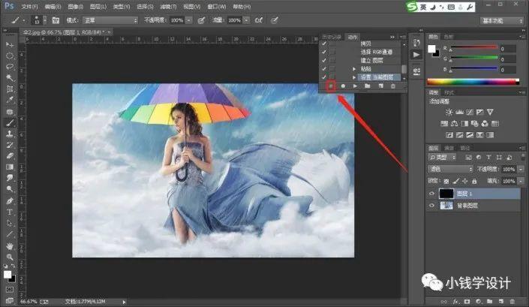
Task: Click the stop recording button in Actions panel
Action: pyautogui.click(x=331, y=86)
